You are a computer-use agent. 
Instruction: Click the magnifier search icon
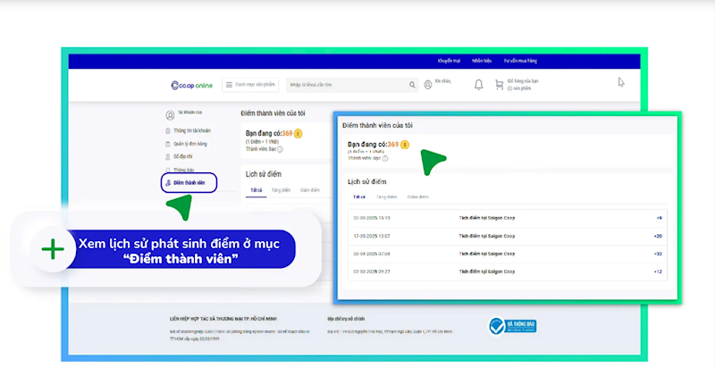click(412, 85)
